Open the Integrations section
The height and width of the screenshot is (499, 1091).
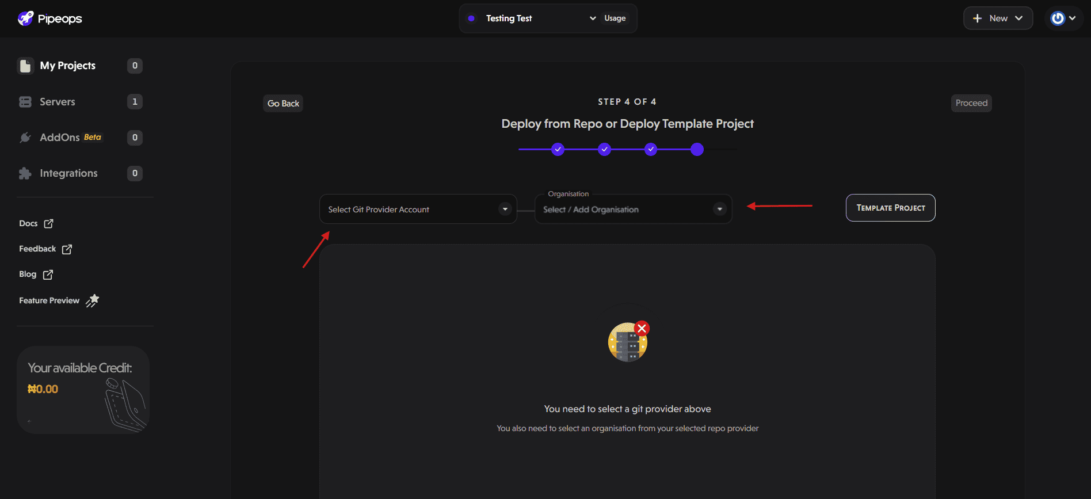point(68,173)
